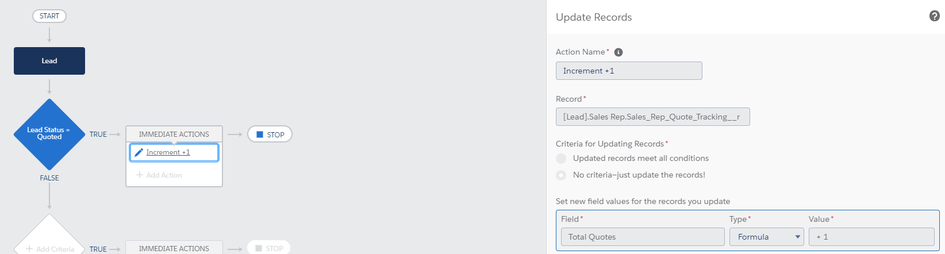
Task: Open the Record lookup field
Action: (x=652, y=117)
